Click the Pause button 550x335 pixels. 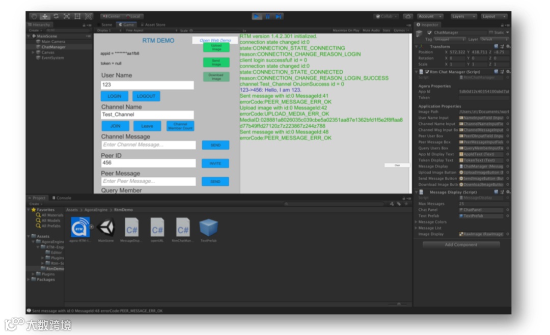pos(268,16)
